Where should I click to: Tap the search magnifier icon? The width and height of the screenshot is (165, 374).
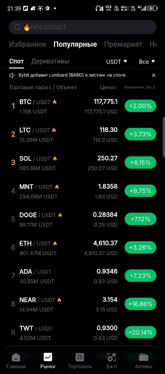(x=17, y=27)
